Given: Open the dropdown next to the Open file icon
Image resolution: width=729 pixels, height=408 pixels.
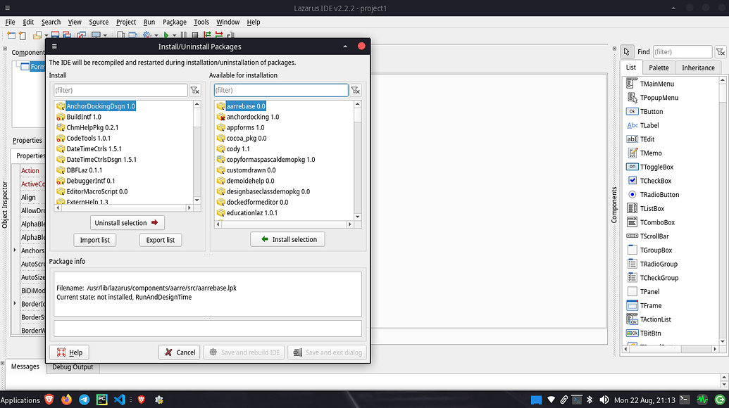Looking at the screenshot, I should [46, 35].
